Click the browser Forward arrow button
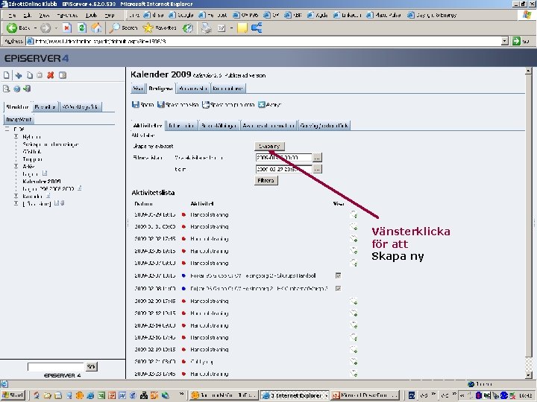This screenshot has height=402, width=537. (45, 28)
